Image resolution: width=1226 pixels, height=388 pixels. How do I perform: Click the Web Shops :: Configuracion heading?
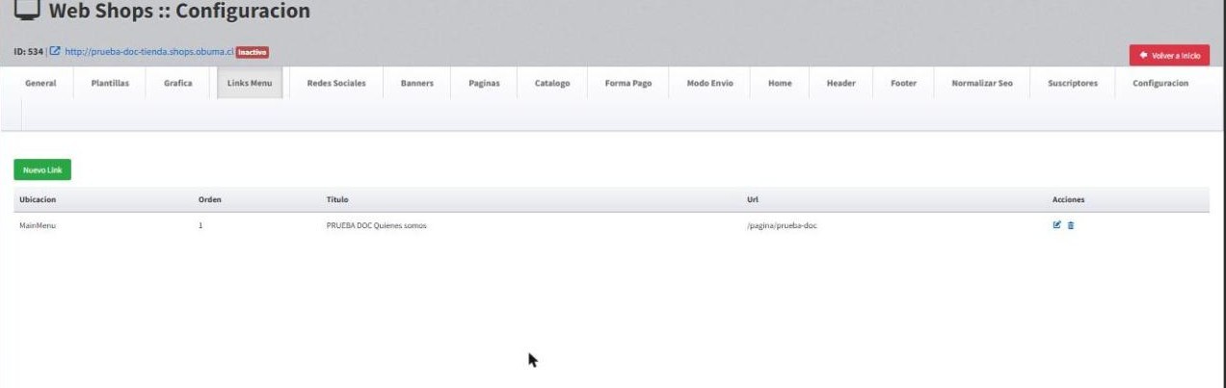point(179,12)
